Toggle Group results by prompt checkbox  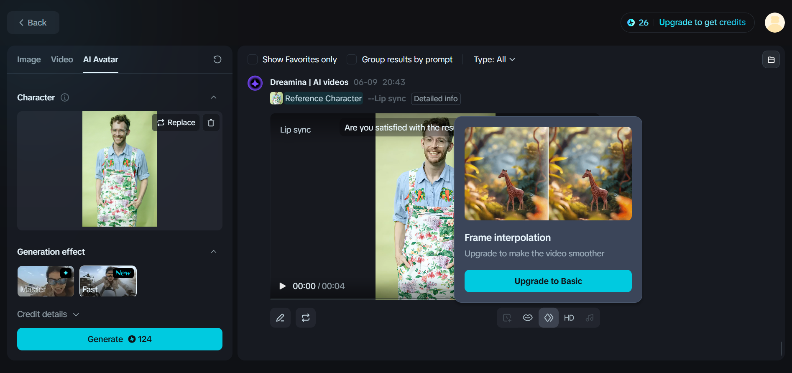tap(352, 59)
